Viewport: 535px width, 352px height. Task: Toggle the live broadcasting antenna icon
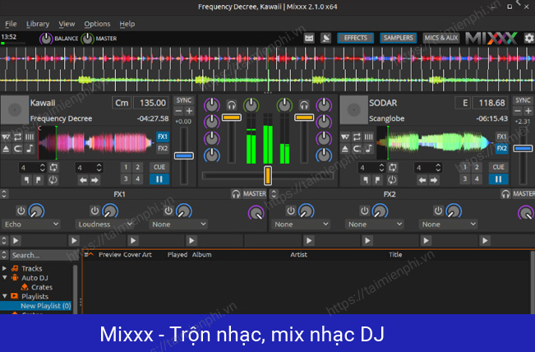click(325, 38)
